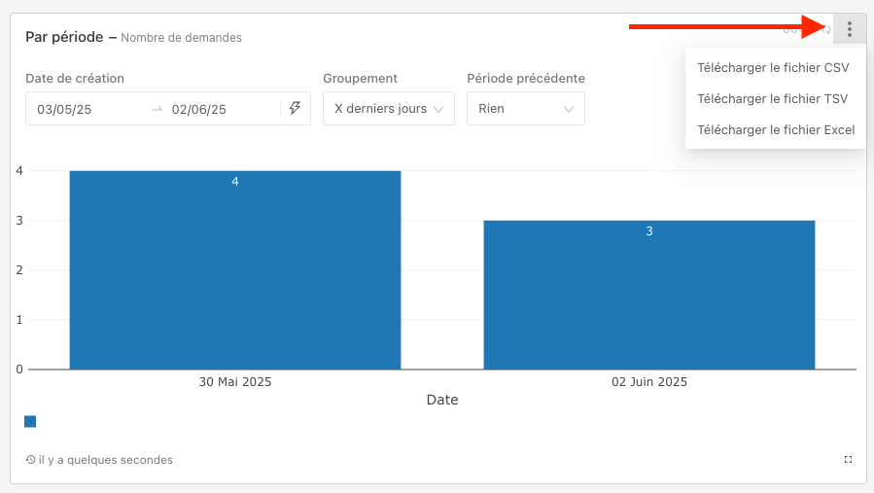Click the blue legend color square
This screenshot has height=493, width=874.
tap(30, 421)
